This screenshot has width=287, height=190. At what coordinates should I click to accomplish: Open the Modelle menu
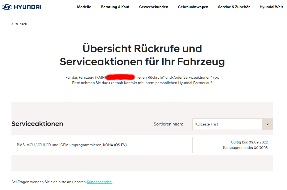coord(84,7)
